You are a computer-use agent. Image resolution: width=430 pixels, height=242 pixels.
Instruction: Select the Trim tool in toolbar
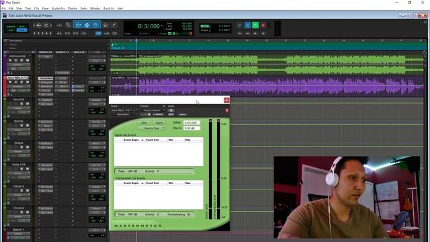[x=78, y=26]
